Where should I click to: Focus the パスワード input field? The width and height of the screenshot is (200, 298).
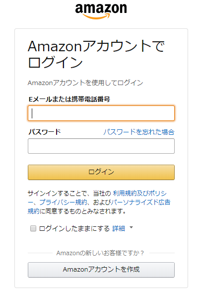pyautogui.click(x=101, y=146)
